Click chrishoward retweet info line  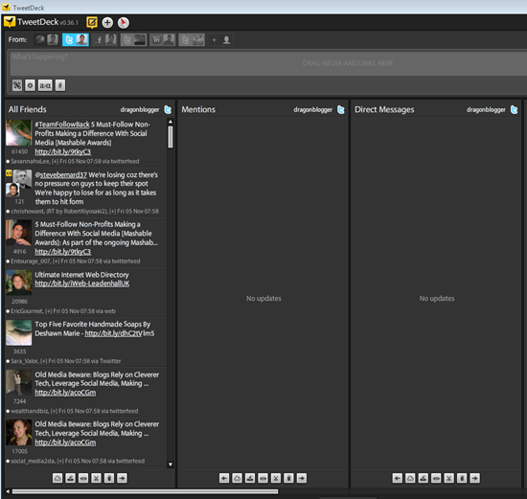(82, 212)
